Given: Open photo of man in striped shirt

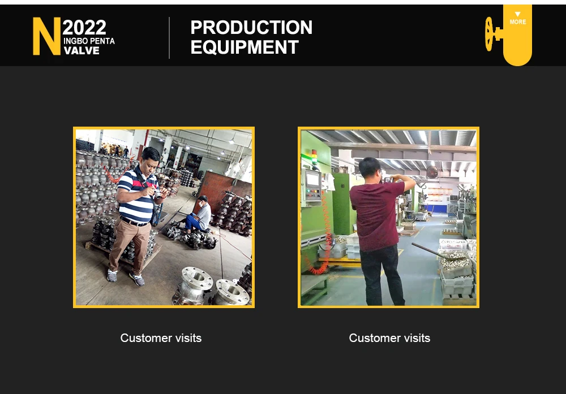Looking at the screenshot, I should 164,218.
